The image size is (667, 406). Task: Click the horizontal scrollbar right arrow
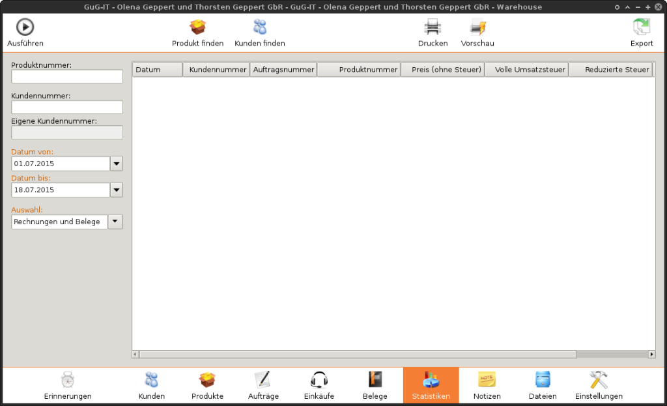coord(651,355)
